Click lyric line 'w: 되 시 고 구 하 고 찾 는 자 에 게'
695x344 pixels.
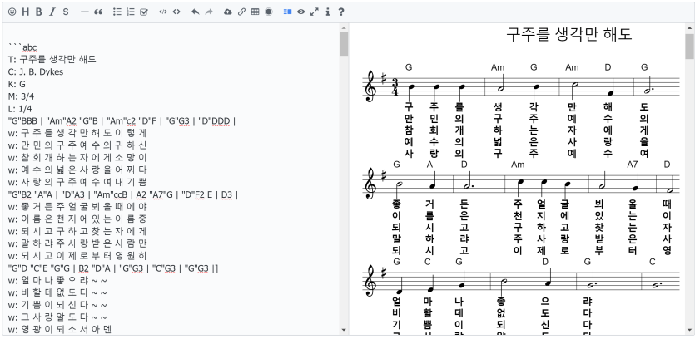77,231
